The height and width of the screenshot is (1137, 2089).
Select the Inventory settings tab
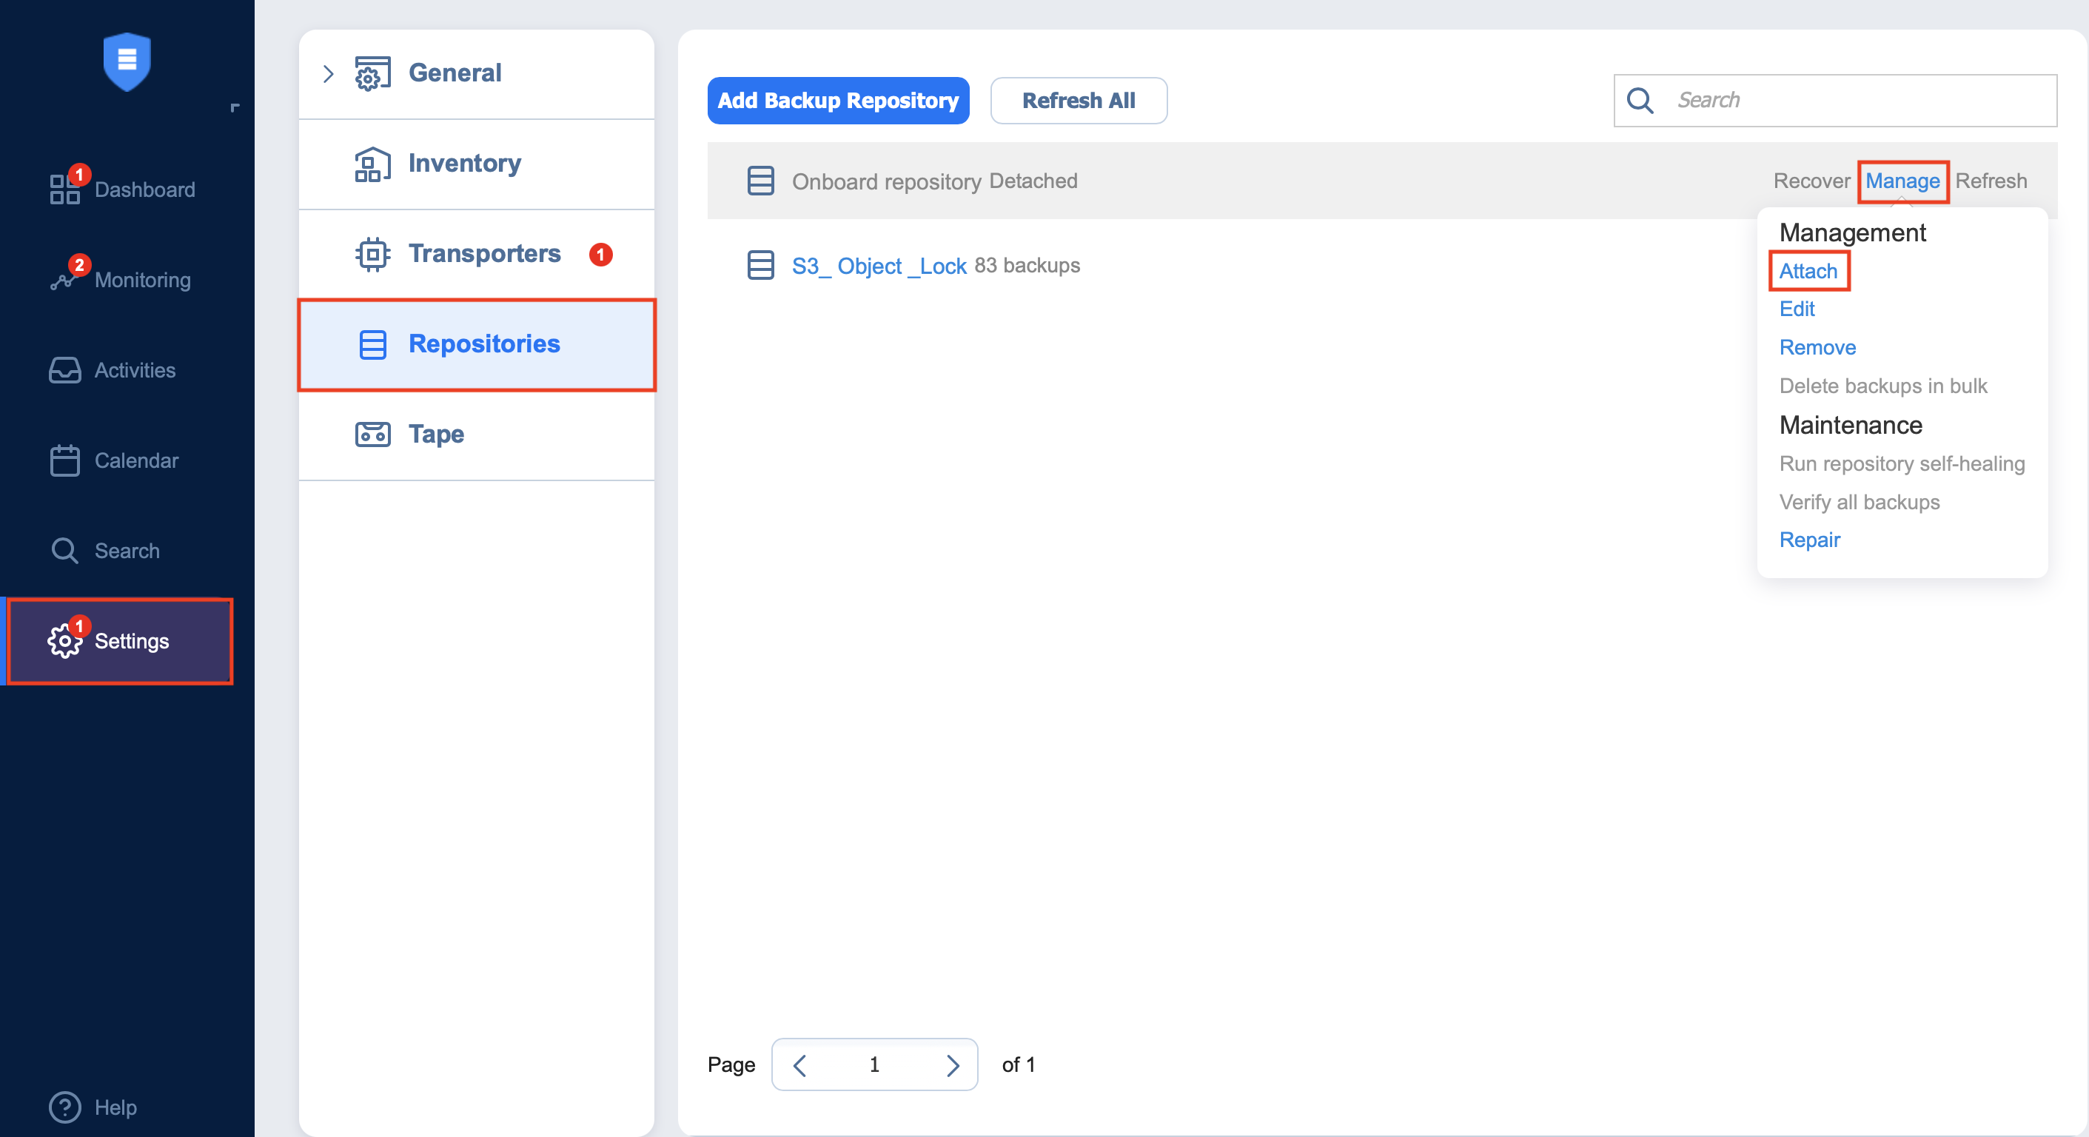click(x=476, y=164)
